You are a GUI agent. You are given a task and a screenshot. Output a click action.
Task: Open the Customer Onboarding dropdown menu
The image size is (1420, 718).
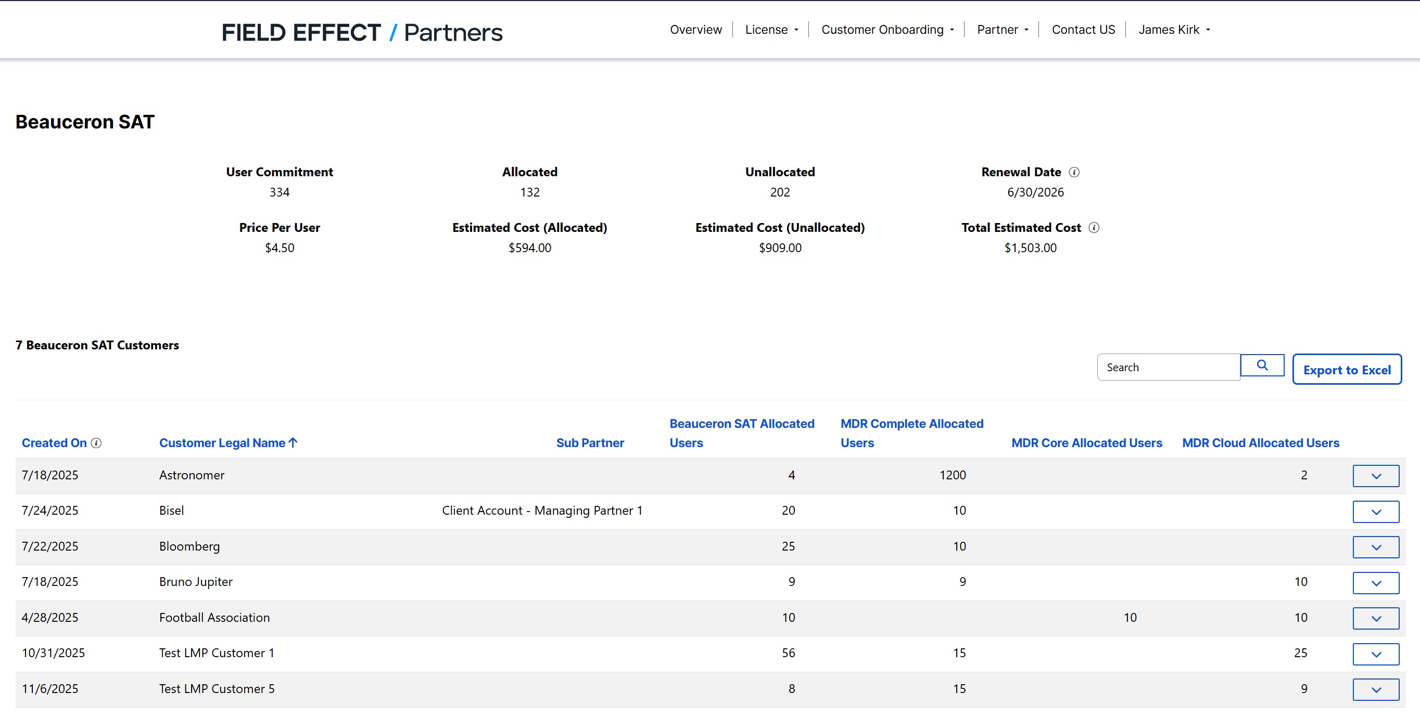click(x=887, y=29)
